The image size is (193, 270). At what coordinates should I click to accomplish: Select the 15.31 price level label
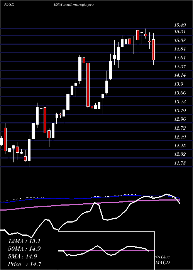click(x=180, y=32)
